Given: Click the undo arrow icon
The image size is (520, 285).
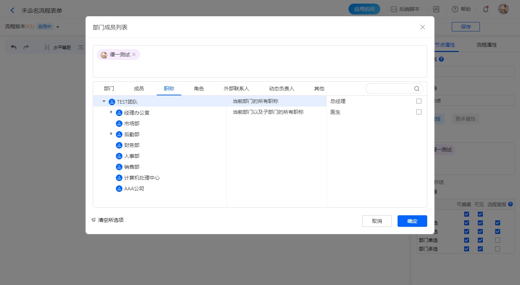Looking at the screenshot, I should pos(14,47).
